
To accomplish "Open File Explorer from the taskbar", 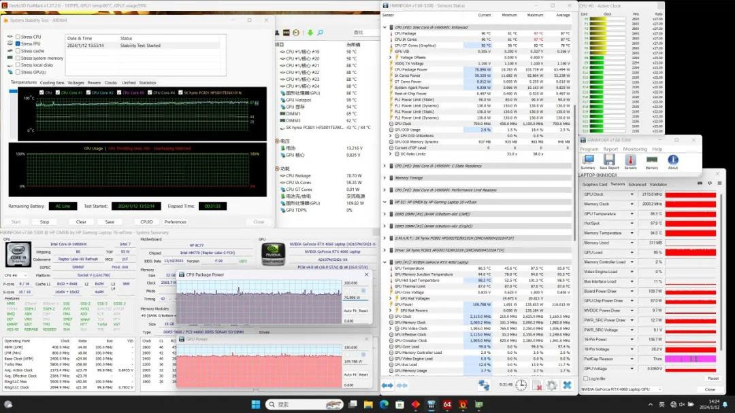I will (368, 404).
